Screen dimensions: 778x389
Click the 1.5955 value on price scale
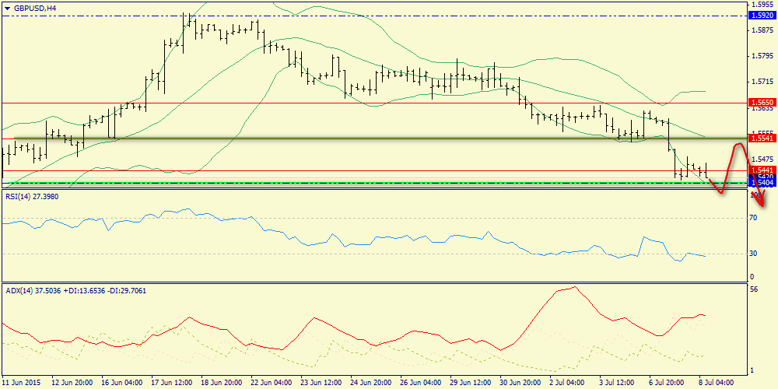[x=762, y=4]
